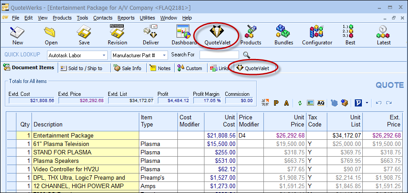Click the Extd. Cost total field $21,808.56
Viewport: 408px width, 193px height.
32,100
